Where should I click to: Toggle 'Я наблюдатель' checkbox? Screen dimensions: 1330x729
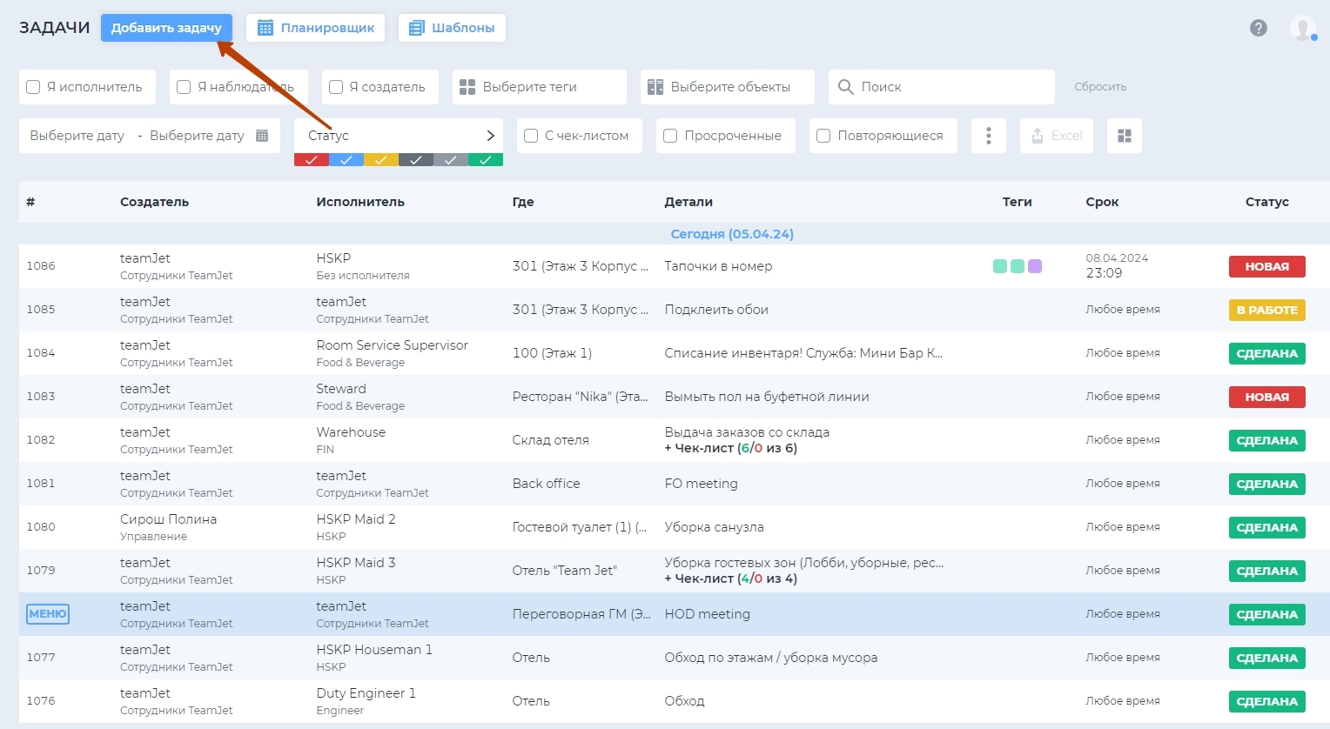point(184,87)
